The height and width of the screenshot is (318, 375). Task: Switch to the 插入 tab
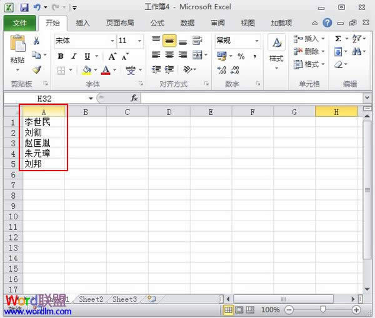click(82, 23)
